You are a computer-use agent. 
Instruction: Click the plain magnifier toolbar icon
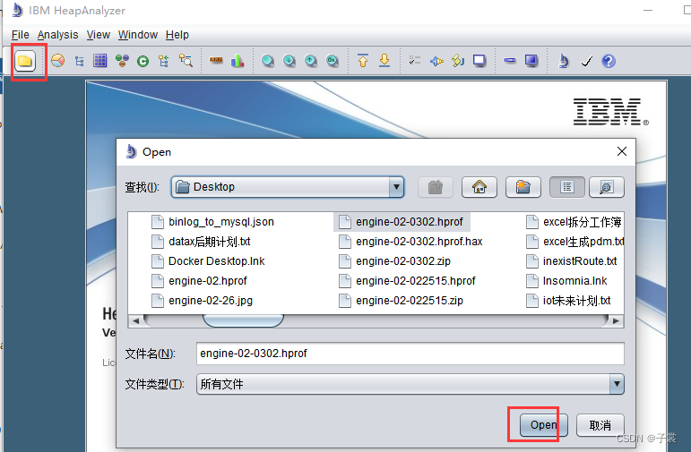(268, 61)
